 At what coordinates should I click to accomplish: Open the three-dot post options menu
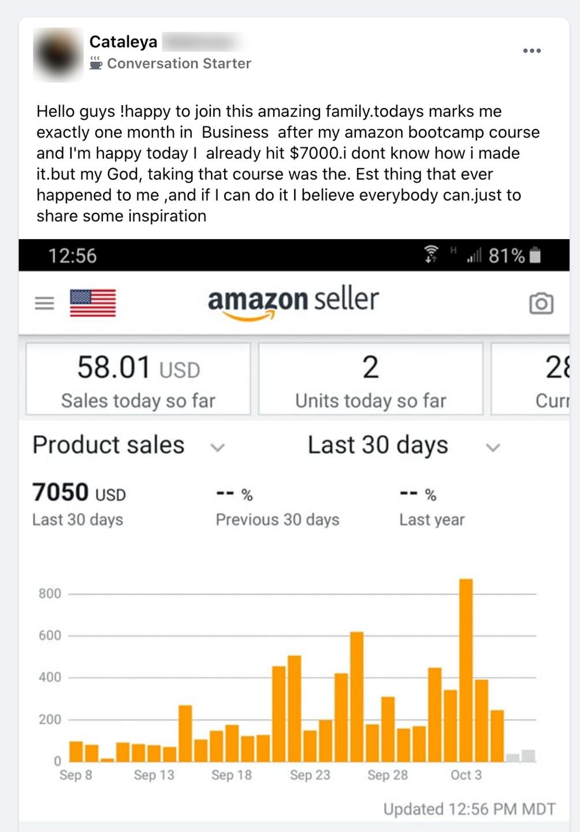point(531,51)
